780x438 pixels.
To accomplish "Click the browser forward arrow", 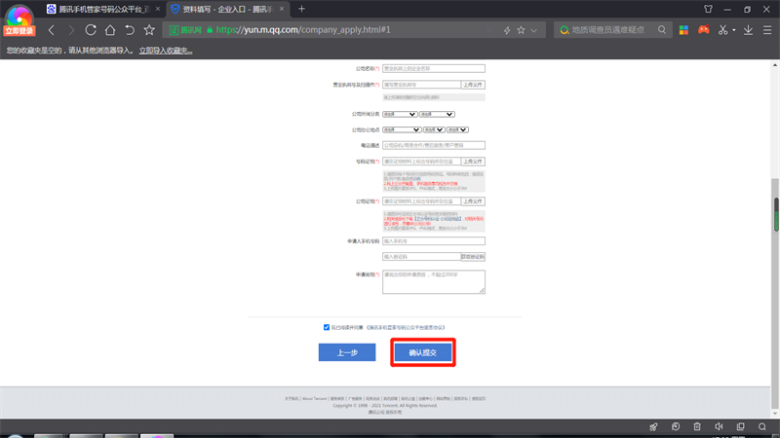I will (x=70, y=30).
